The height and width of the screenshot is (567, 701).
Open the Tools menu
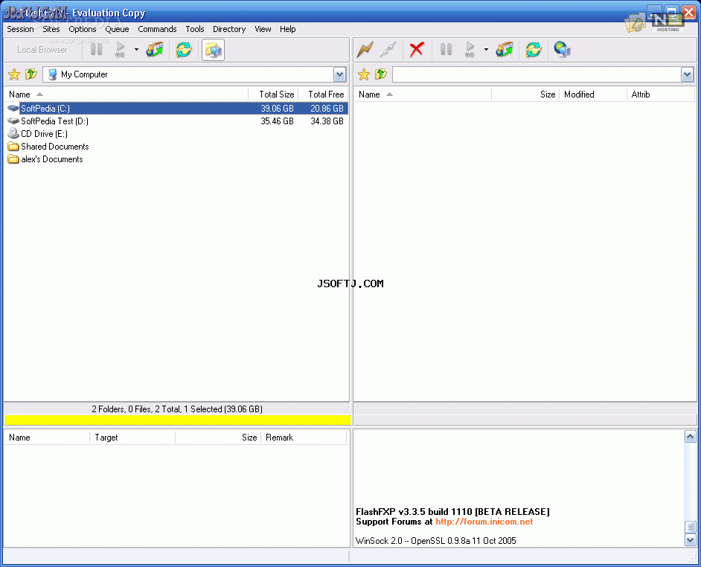click(195, 29)
